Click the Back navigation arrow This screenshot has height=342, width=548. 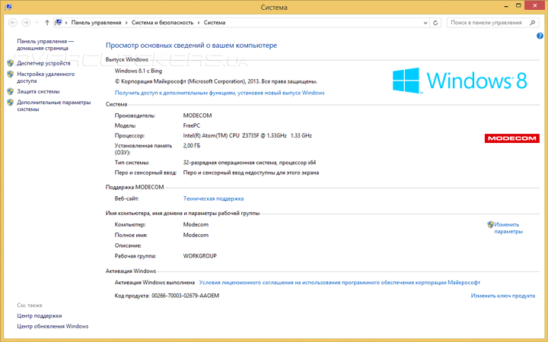point(13,23)
